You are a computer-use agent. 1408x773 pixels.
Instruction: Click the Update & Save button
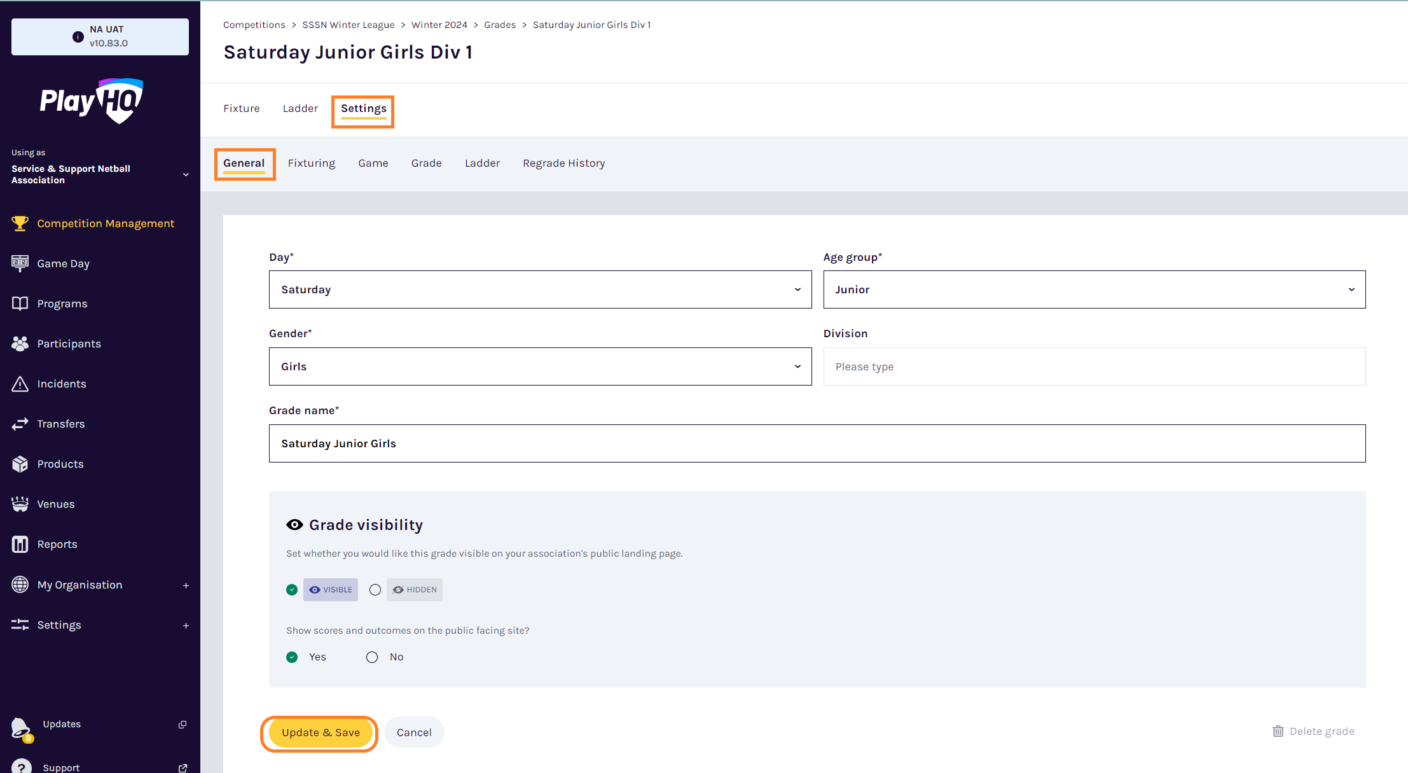(321, 732)
